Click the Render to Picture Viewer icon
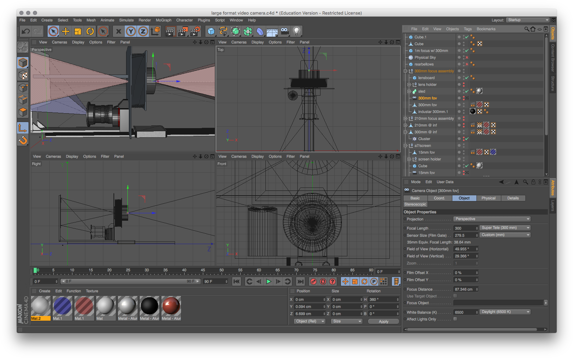Screen dimensions: 573x358 [183, 32]
